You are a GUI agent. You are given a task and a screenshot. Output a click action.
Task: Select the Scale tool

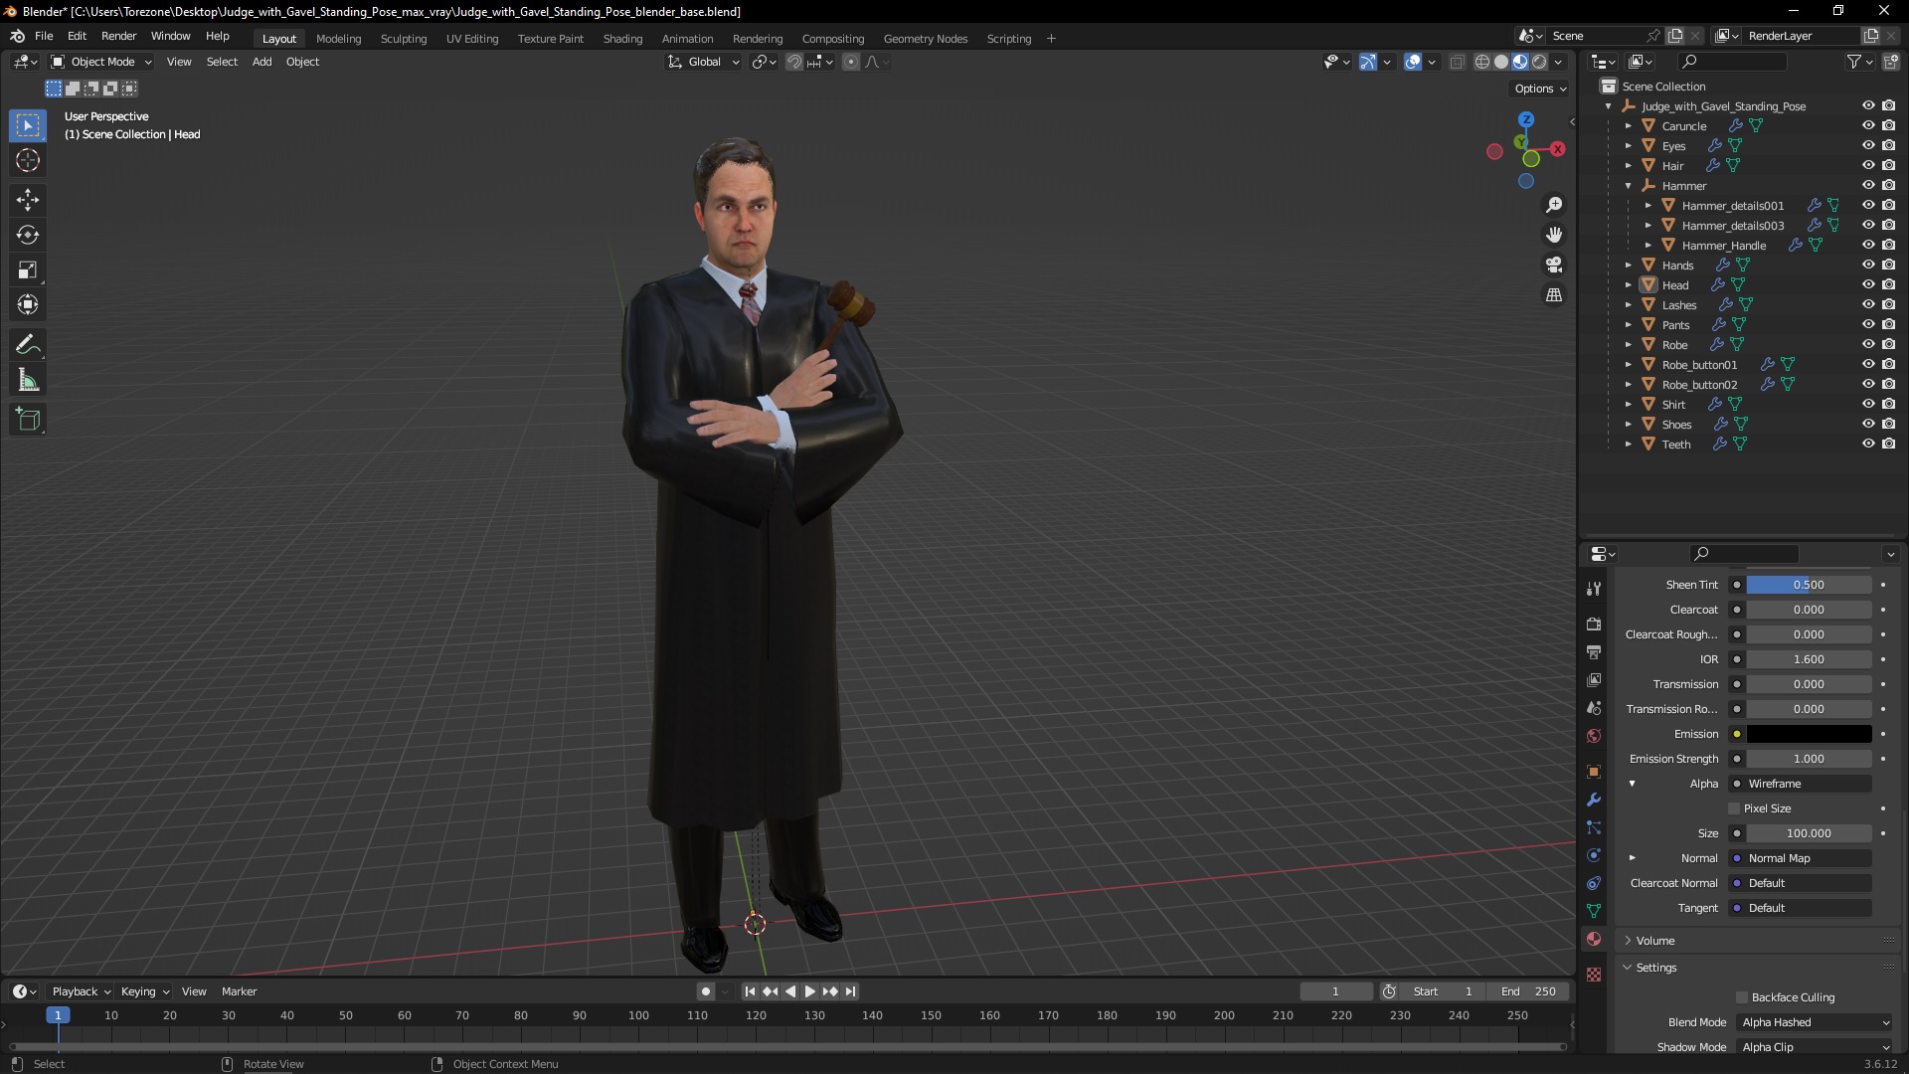point(28,269)
